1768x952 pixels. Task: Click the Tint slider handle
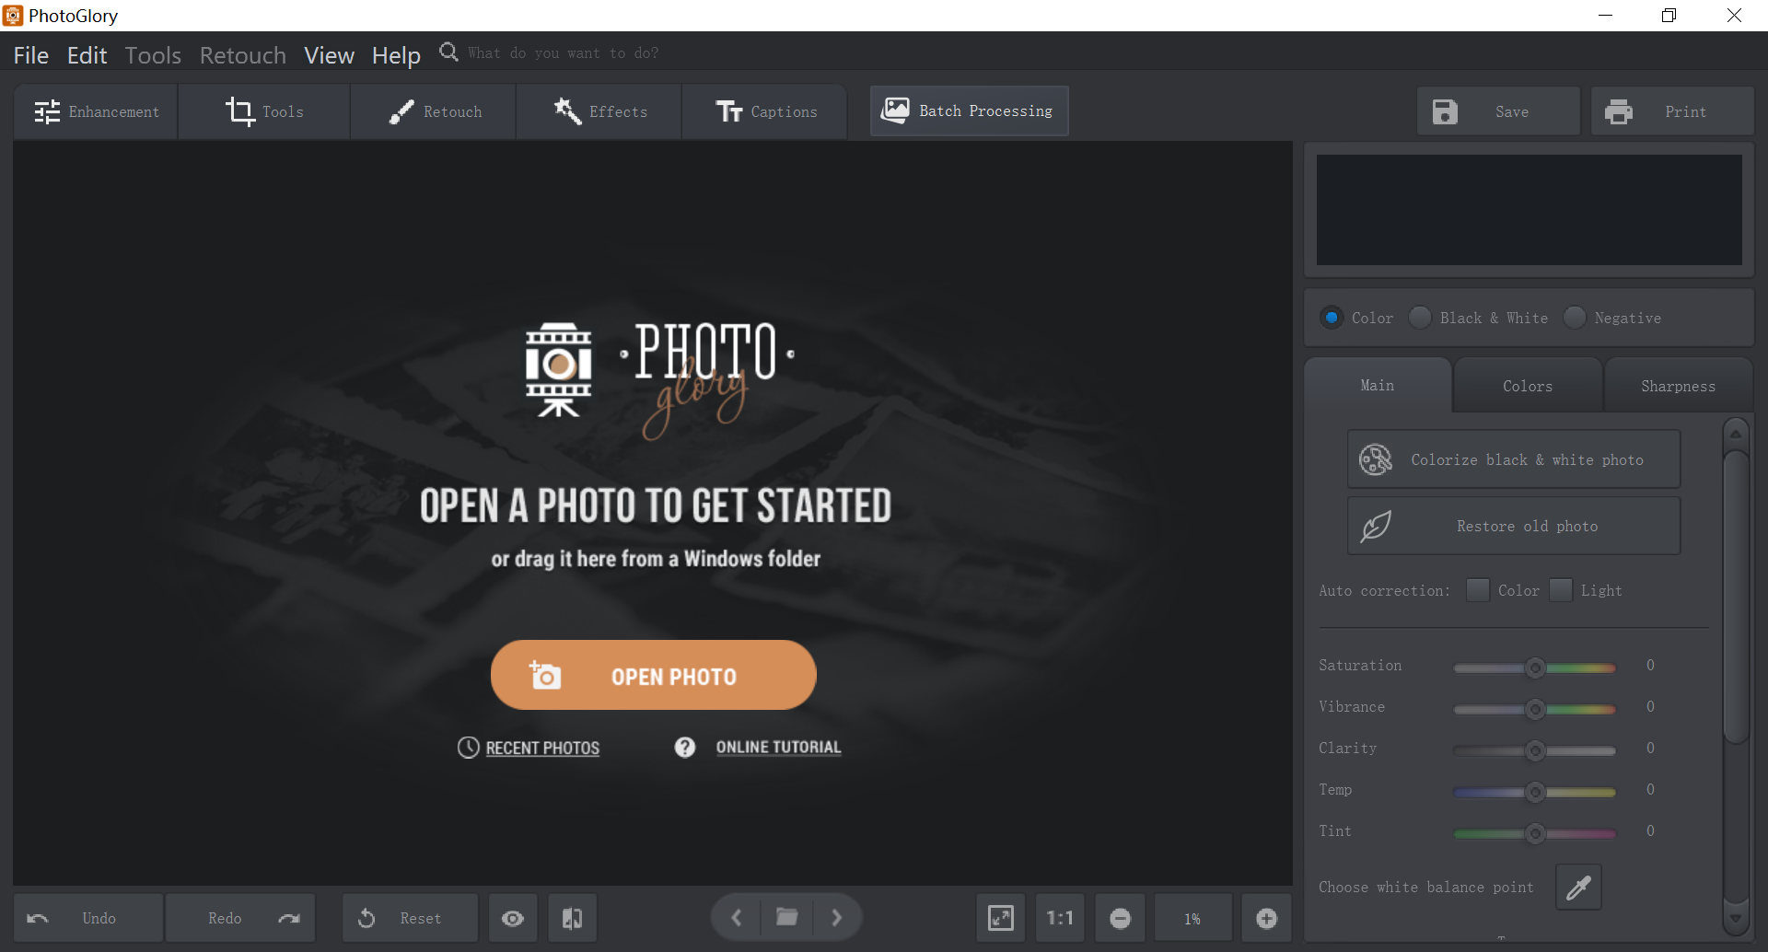(1535, 833)
